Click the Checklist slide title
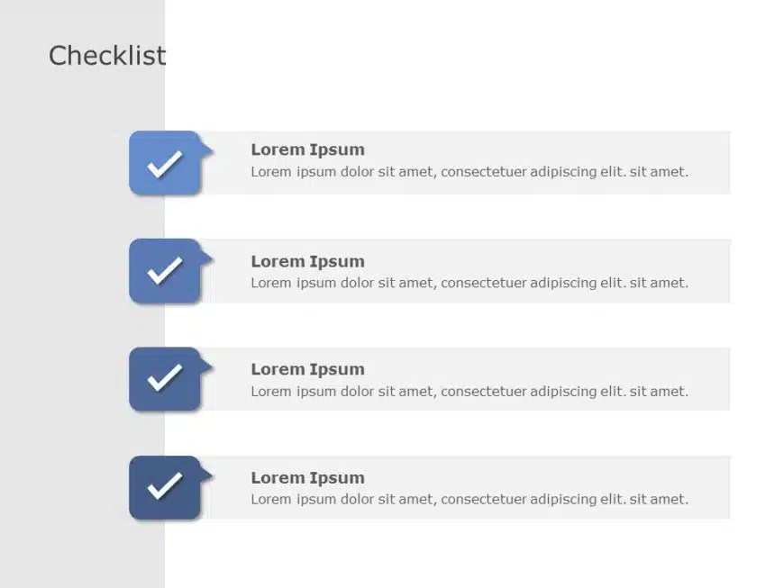This screenshot has height=588, width=784. pos(107,56)
